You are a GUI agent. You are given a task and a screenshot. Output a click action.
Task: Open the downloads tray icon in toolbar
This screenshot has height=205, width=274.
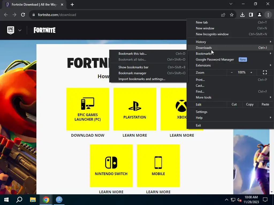(x=242, y=15)
